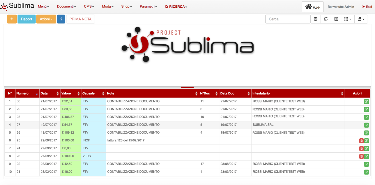Edit row with Numero 24
375x185 pixels.
click(x=366, y=148)
